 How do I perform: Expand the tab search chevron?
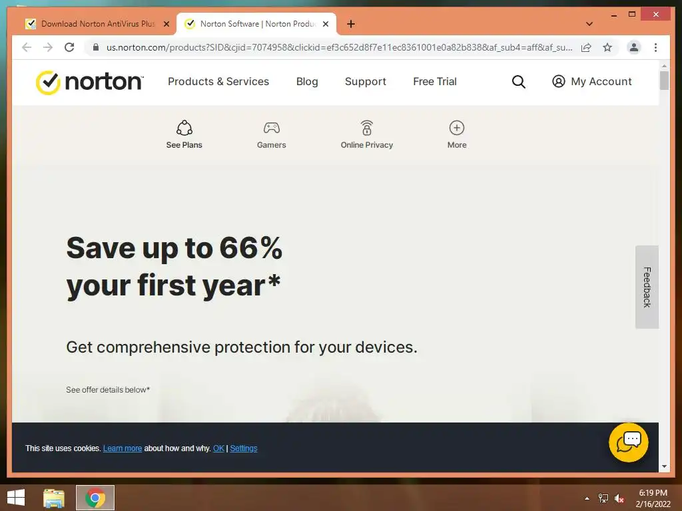589,24
